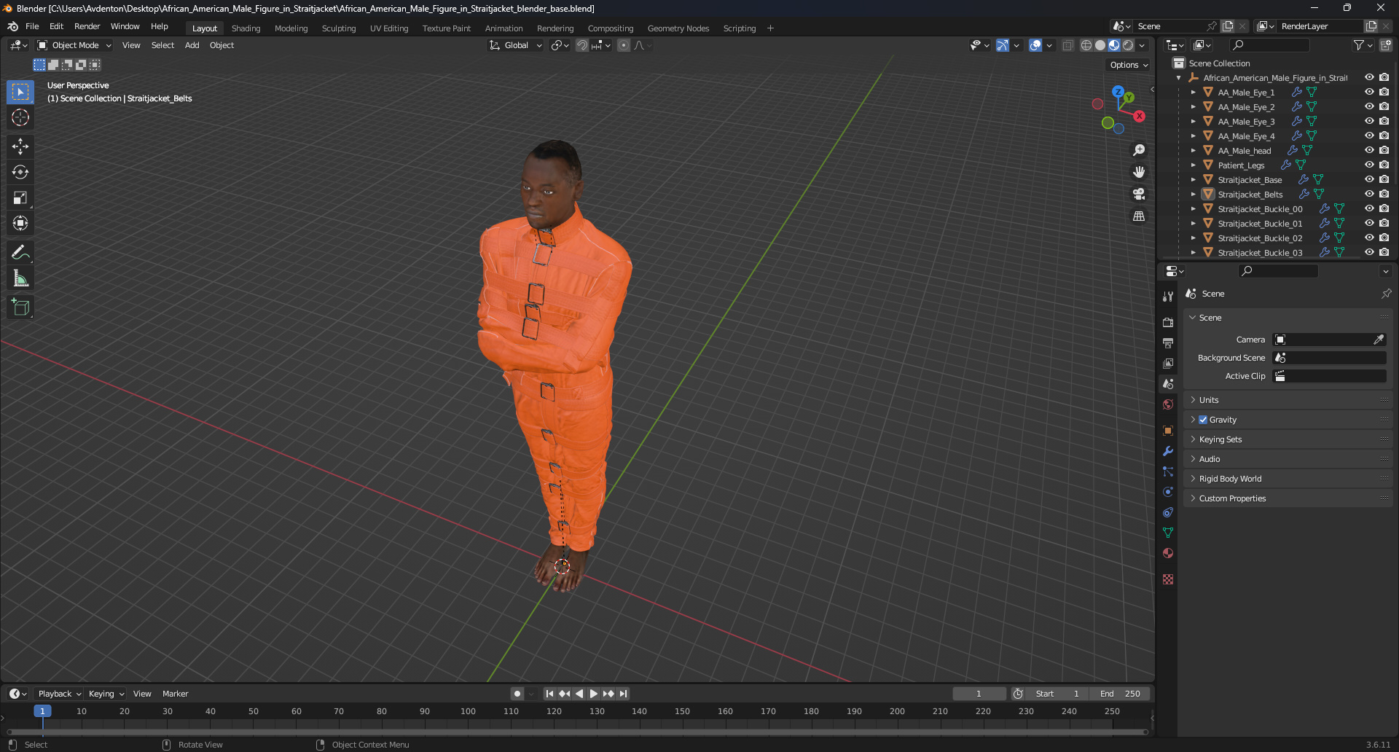This screenshot has height=752, width=1399.
Task: Click the Zoom viewport icon
Action: coord(1139,150)
